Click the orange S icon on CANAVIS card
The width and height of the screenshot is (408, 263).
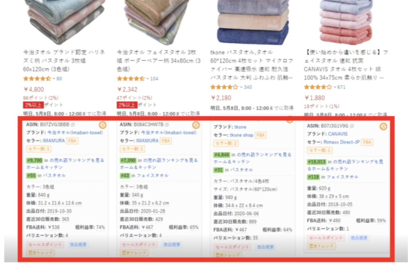383,126
